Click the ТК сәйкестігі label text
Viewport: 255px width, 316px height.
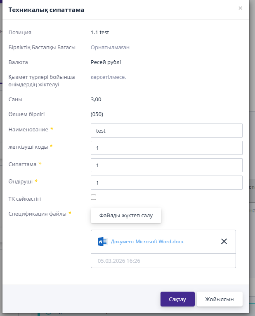[x=25, y=199]
